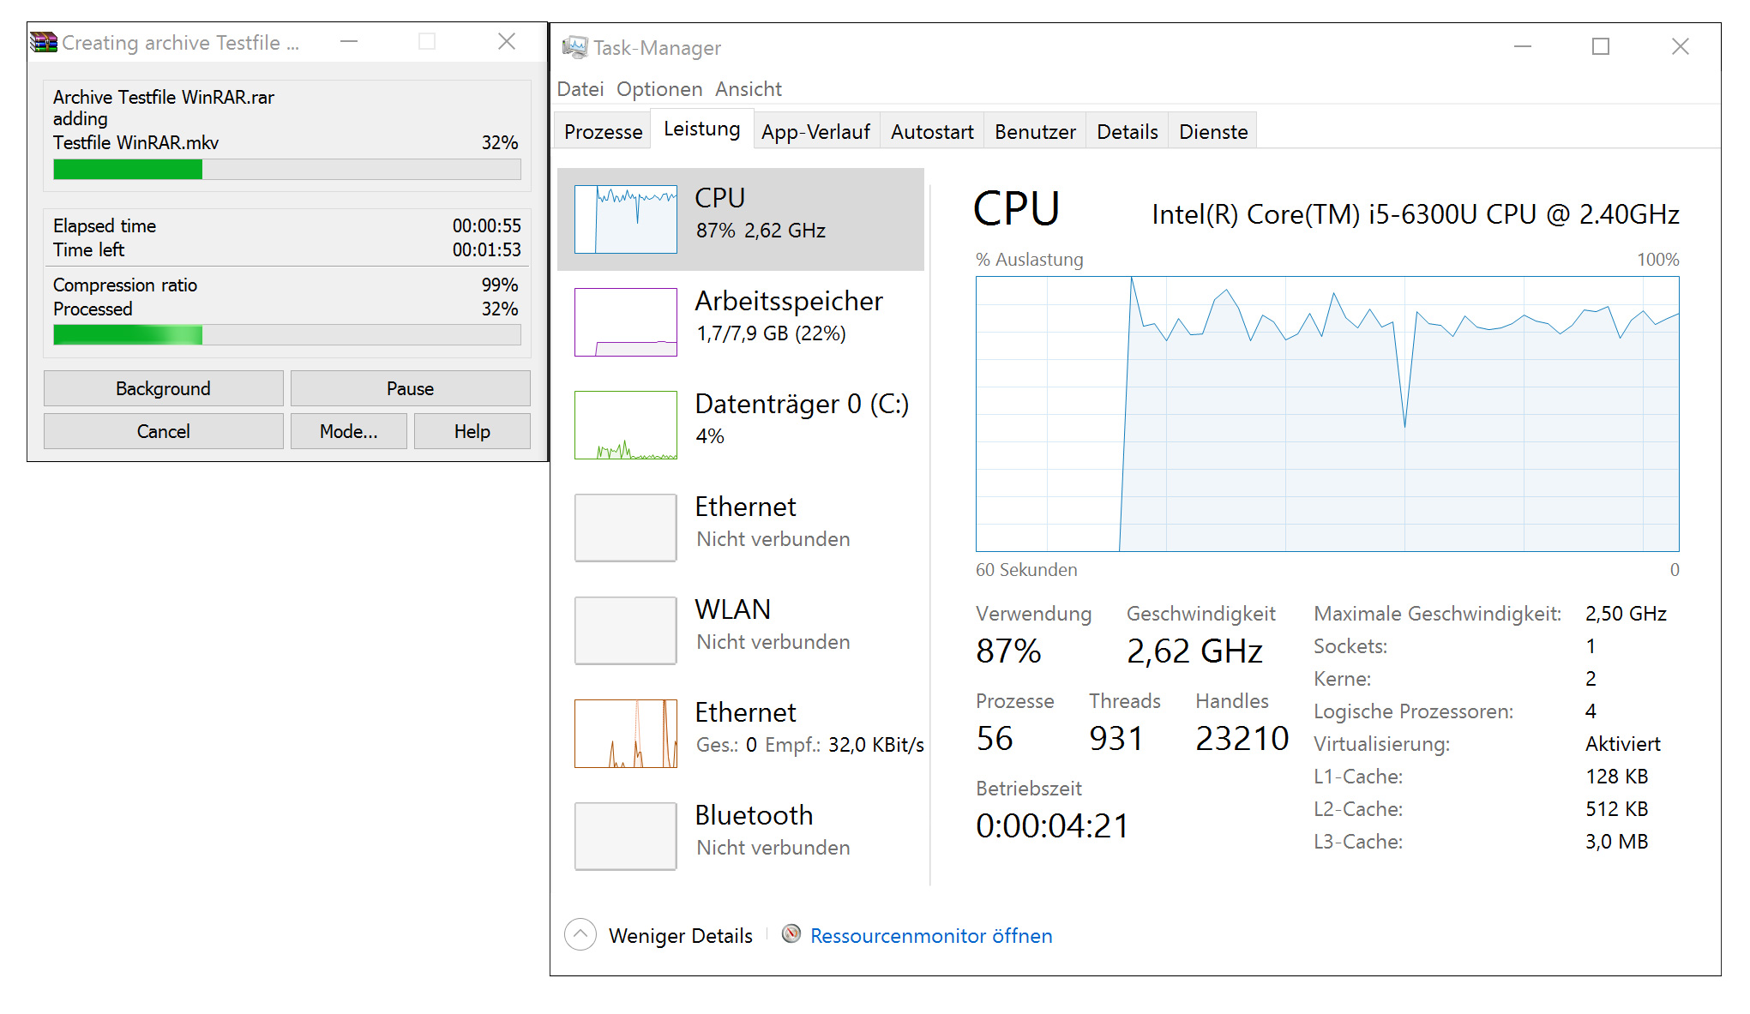The width and height of the screenshot is (1750, 1014).
Task: Open the Optionen menu
Action: pyautogui.click(x=659, y=89)
